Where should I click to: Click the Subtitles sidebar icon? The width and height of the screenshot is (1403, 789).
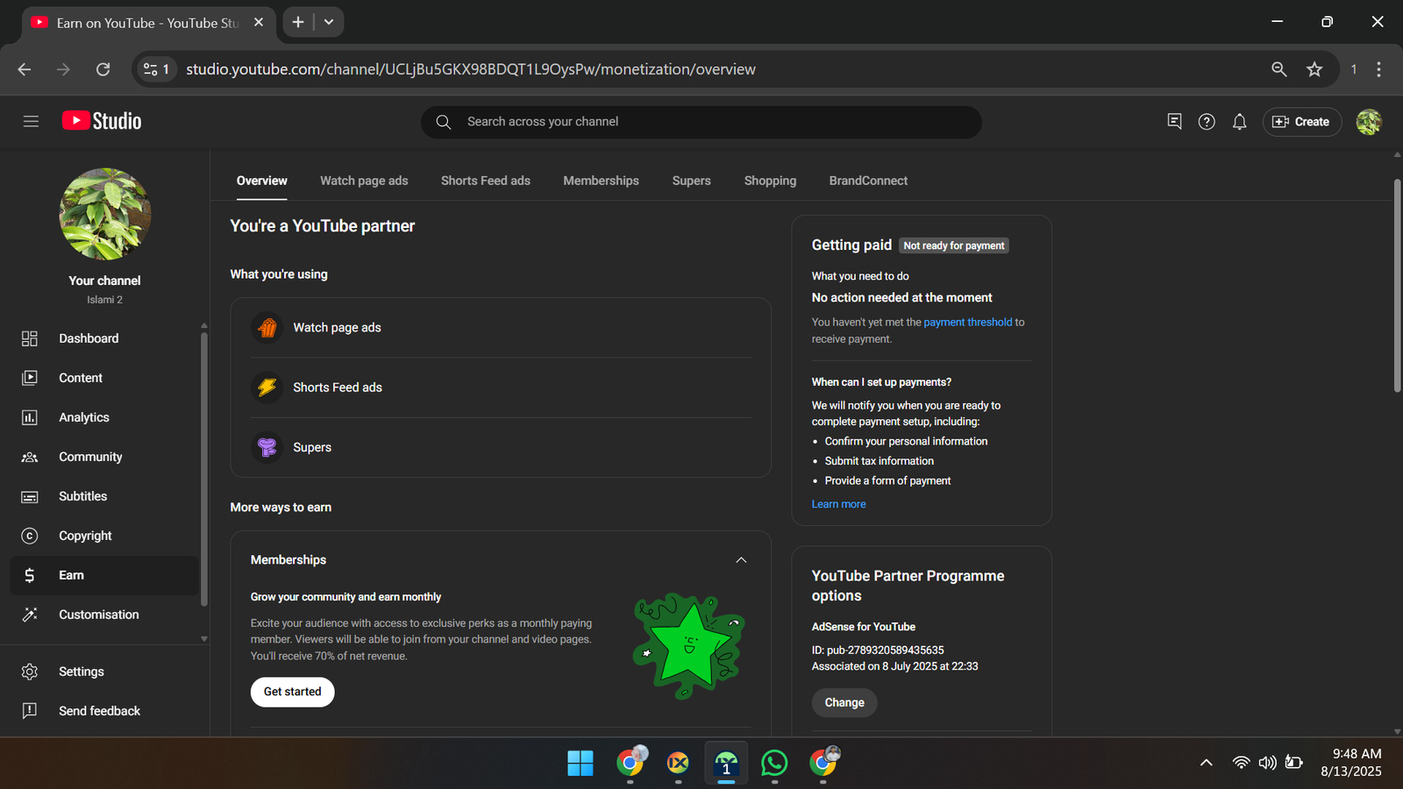pyautogui.click(x=30, y=496)
